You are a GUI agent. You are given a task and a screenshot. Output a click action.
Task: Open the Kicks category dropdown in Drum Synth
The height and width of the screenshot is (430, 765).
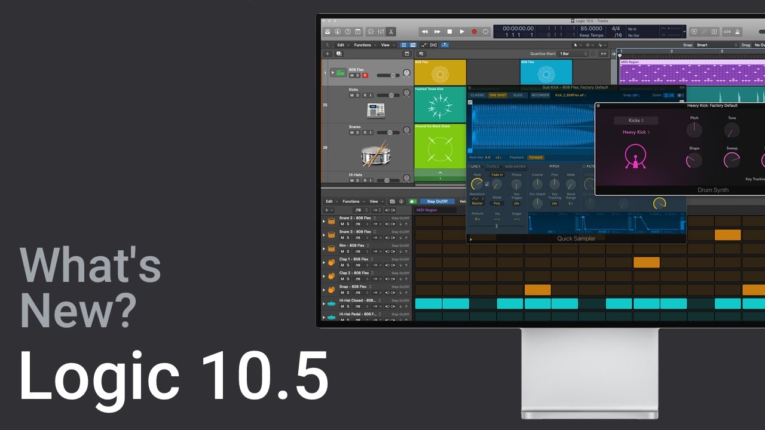636,121
